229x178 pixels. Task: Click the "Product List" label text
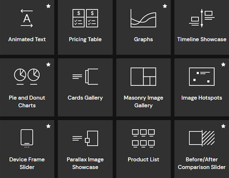[143, 159]
